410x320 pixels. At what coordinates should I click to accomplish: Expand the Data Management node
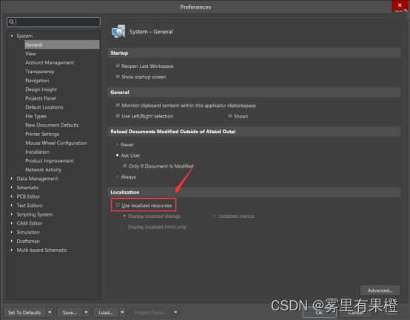tap(12, 179)
